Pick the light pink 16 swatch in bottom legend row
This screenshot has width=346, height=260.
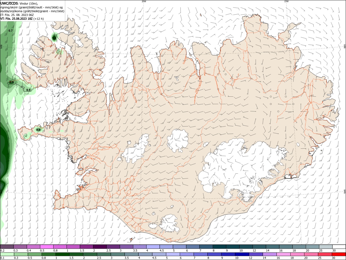[x=283, y=254]
